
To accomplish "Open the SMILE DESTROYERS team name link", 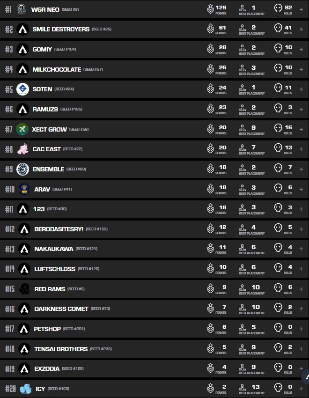I will 61,29.
